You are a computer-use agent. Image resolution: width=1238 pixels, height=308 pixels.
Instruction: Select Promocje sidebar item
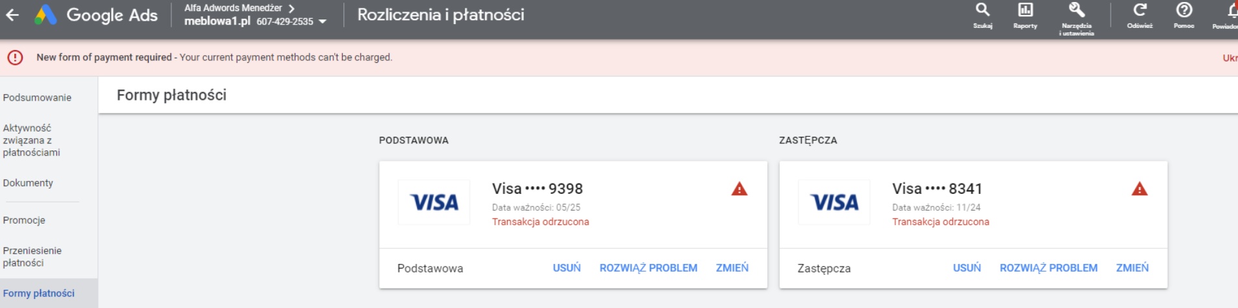pyautogui.click(x=24, y=220)
